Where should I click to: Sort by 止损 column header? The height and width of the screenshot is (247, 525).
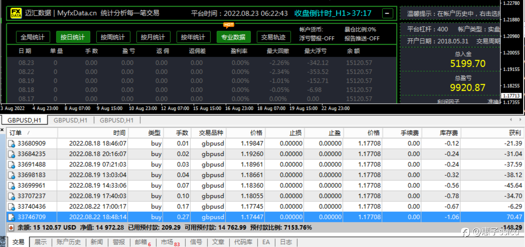(x=285, y=133)
